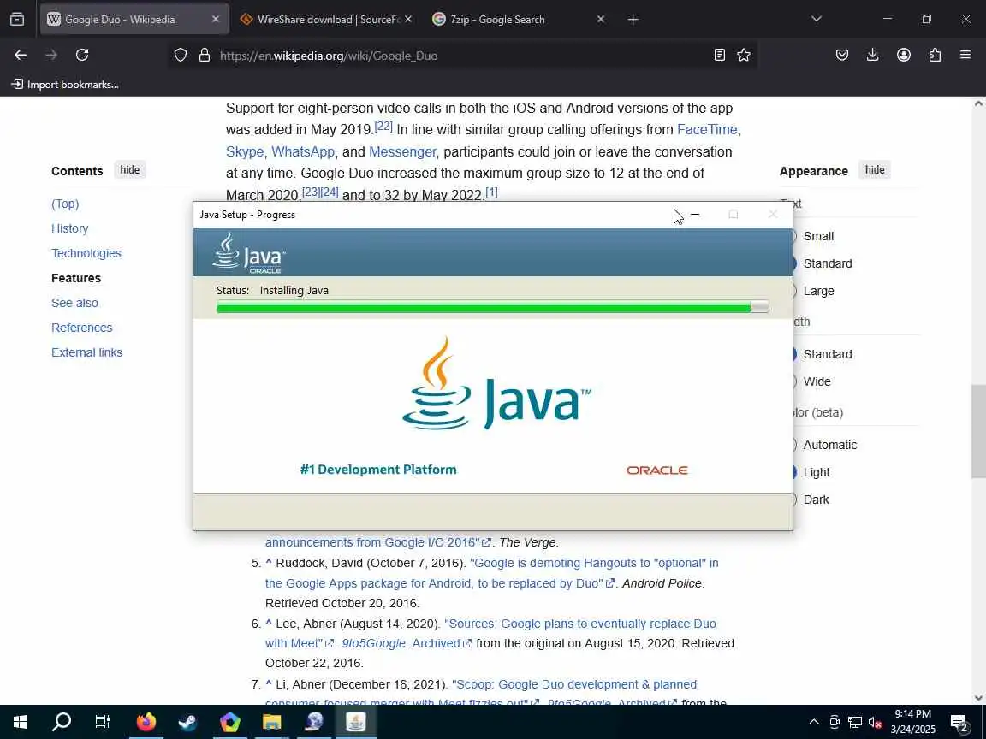Click the site security padlock icon
The width and height of the screenshot is (986, 739).
pyautogui.click(x=205, y=56)
